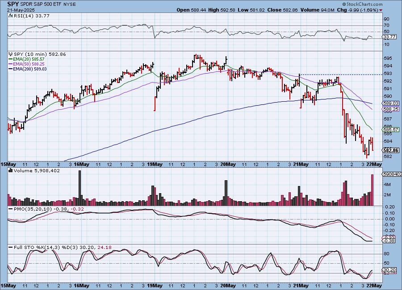Click '21May' on date axis under price chart

coord(301,164)
